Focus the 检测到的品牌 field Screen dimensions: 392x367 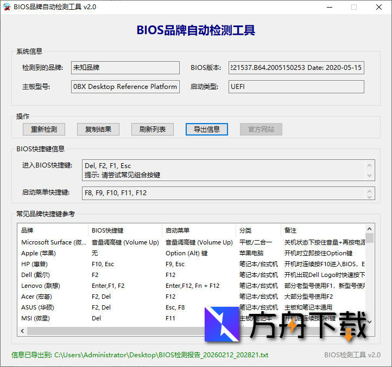(125, 68)
